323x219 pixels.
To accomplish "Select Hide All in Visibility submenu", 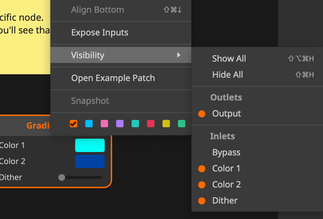I will tap(228, 75).
